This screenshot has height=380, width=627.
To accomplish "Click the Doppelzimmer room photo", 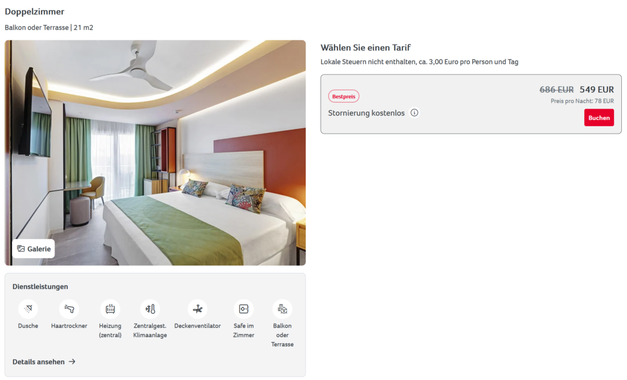I will pyautogui.click(x=155, y=152).
